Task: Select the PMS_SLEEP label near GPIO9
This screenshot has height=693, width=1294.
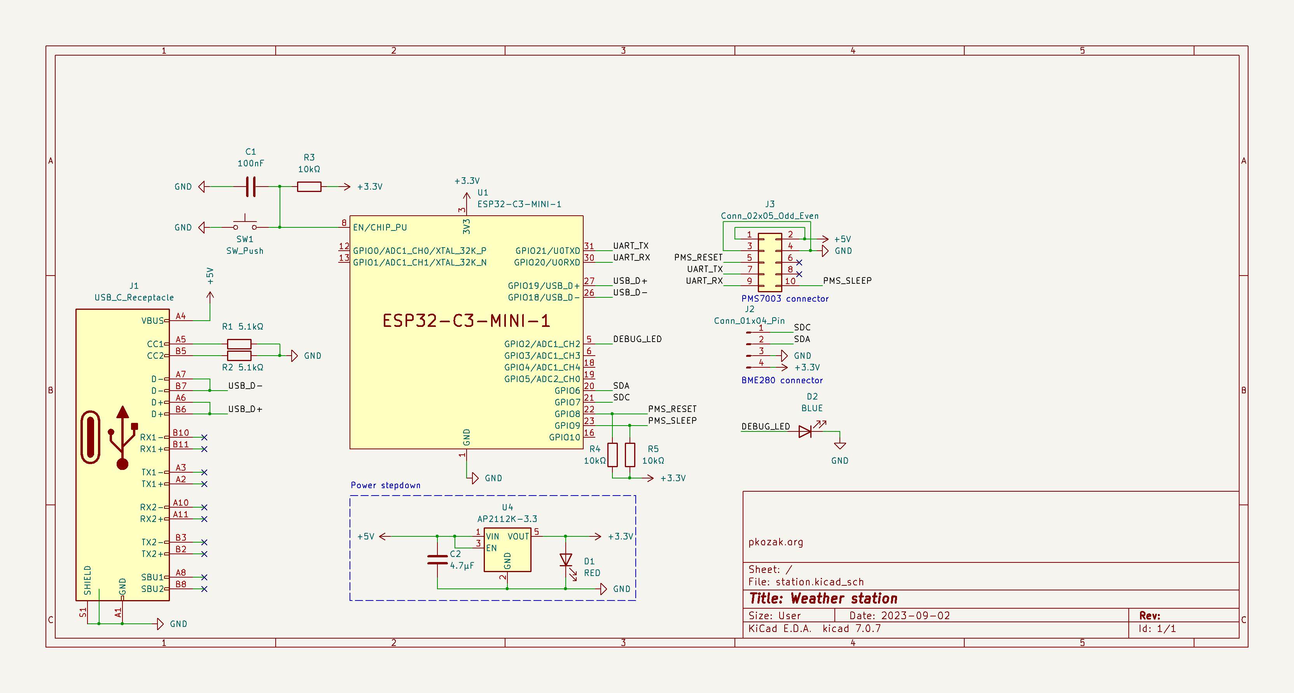Action: 672,420
